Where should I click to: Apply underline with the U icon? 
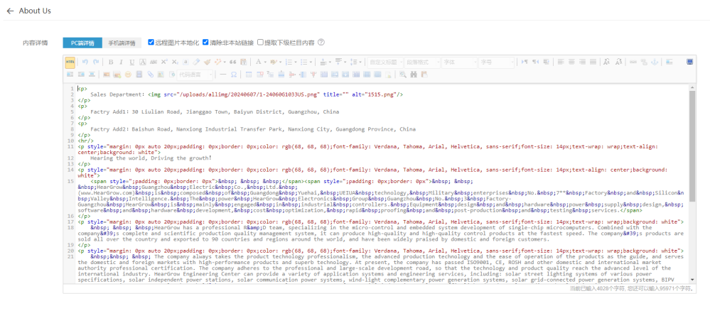pos(131,62)
